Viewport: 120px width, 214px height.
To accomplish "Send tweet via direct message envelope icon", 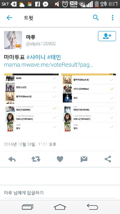I will click(84, 159).
